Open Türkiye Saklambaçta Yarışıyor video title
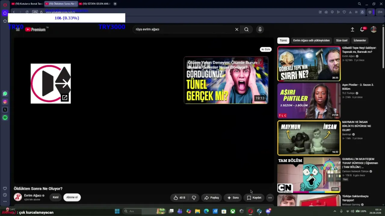Viewport: 385px width, 216px height. point(355,198)
